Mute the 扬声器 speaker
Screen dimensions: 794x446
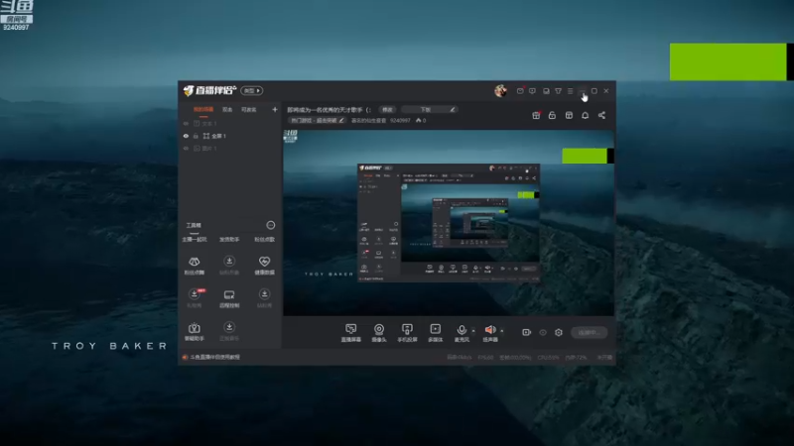(490, 333)
